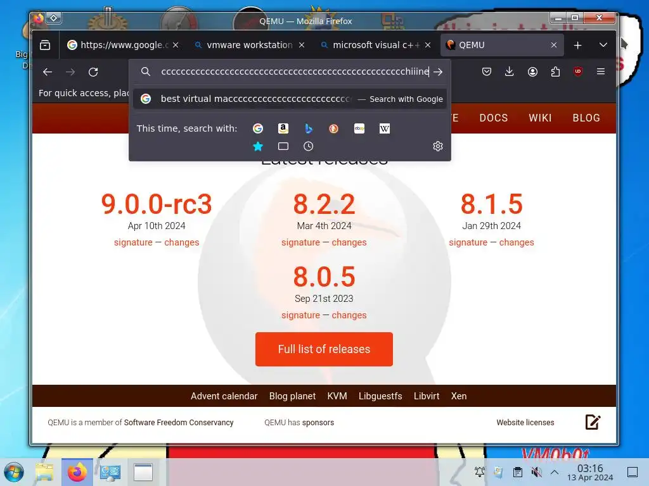Viewport: 649px width, 486px height.
Task: Open the file manager taskbar icon
Action: click(x=44, y=472)
